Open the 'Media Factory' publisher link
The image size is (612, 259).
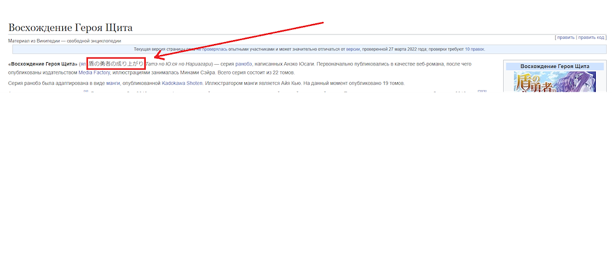94,73
